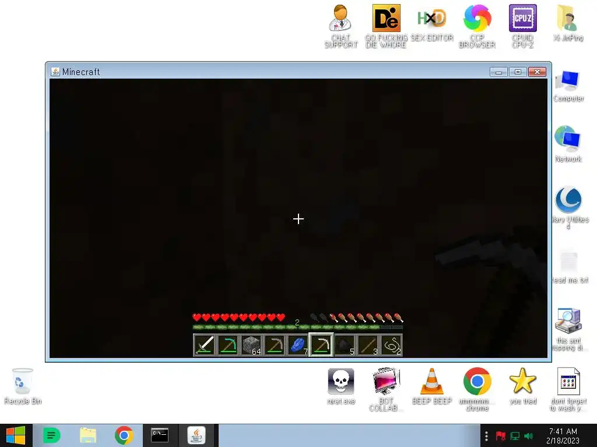Select the cobblestone stack of 64

click(251, 345)
